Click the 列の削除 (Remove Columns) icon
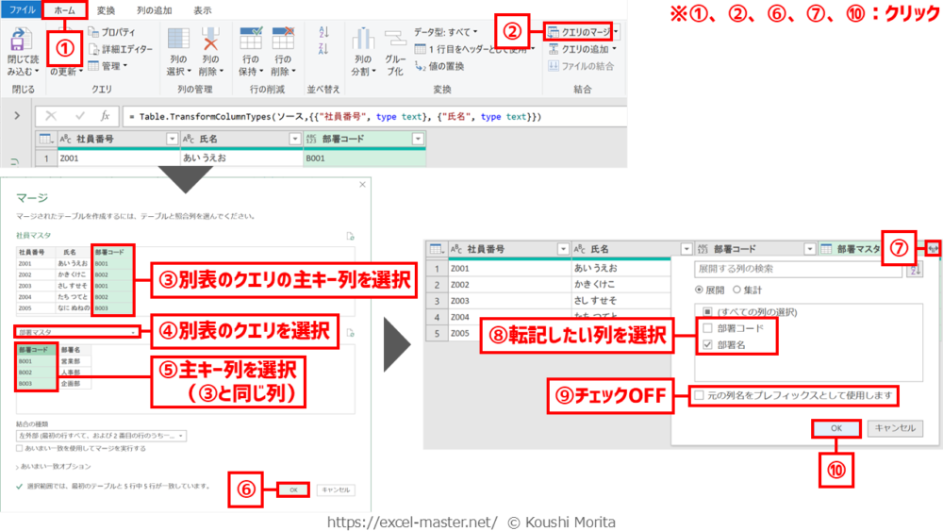This screenshot has height=531, width=943. 210,41
